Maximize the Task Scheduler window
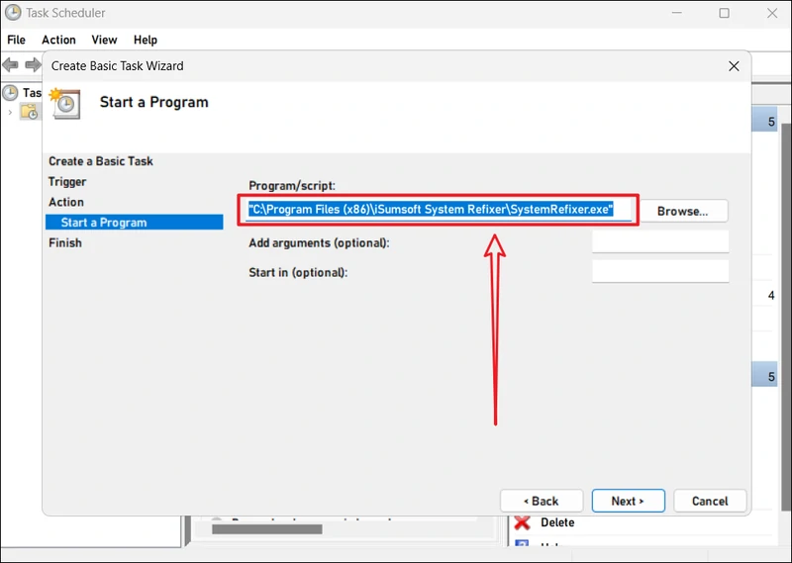The image size is (792, 563). 724,13
